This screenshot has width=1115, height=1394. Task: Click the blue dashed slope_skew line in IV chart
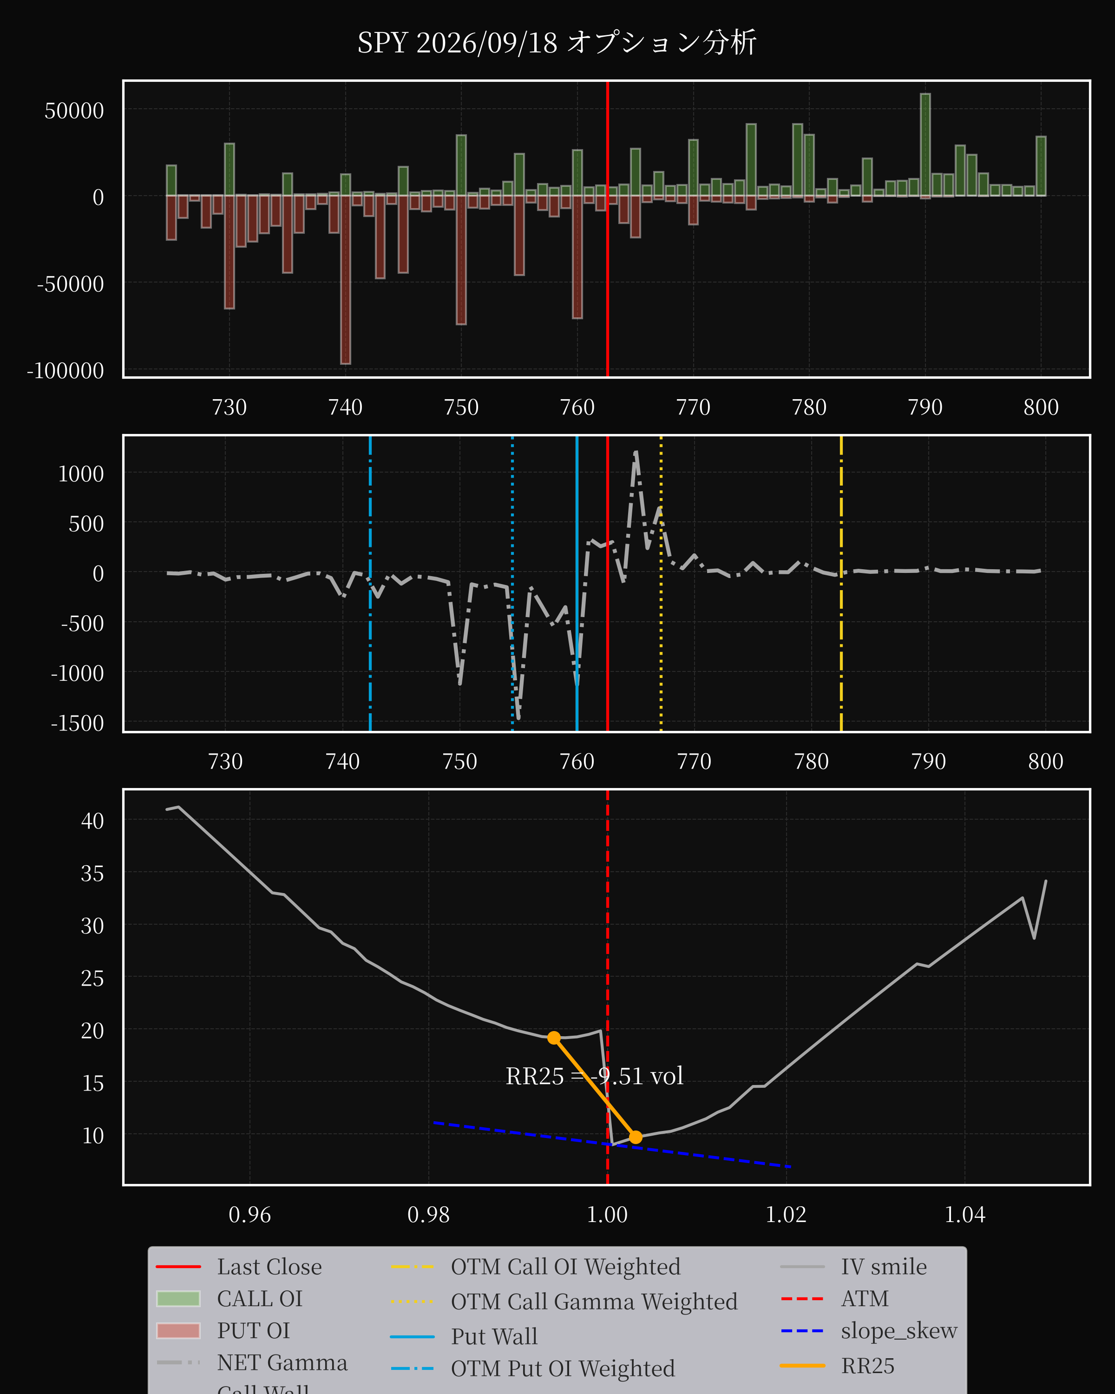(611, 1144)
